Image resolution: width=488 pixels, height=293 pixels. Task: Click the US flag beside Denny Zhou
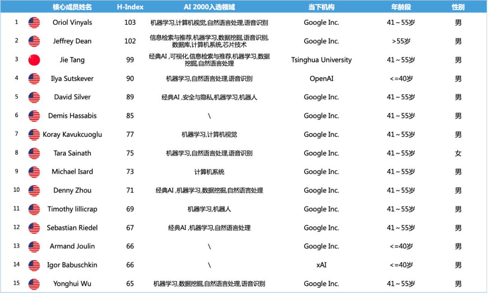[34, 190]
